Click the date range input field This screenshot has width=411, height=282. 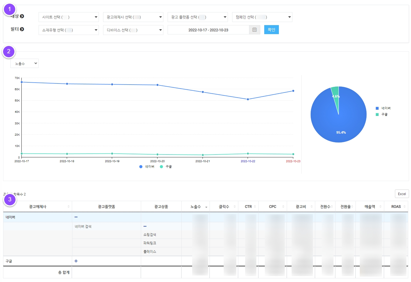click(x=208, y=30)
